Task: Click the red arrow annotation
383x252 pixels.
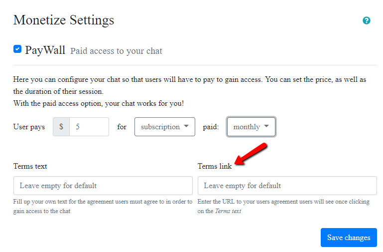Action: 252,153
